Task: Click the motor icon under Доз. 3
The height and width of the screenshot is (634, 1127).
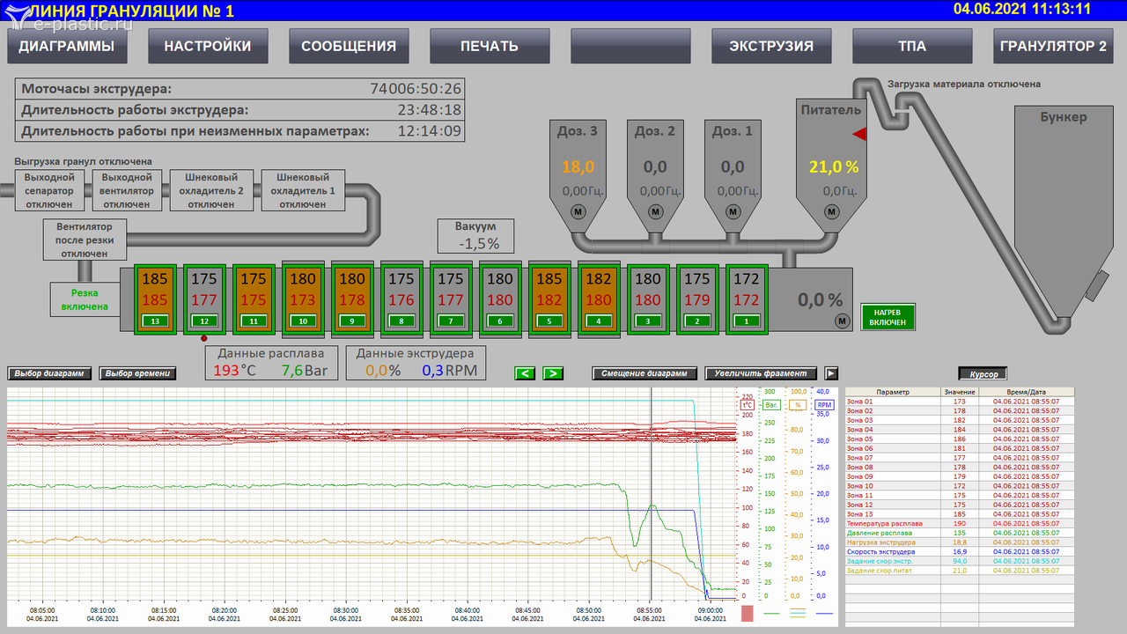Action: [578, 211]
